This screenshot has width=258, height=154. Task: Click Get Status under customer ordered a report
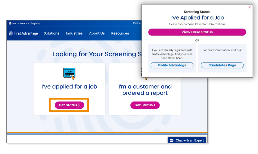145,105
